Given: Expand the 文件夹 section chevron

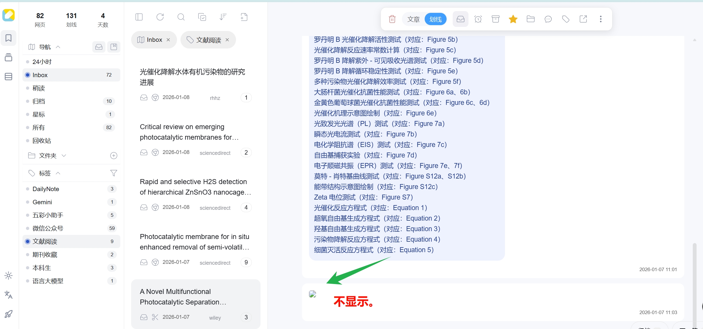Looking at the screenshot, I should [64, 155].
